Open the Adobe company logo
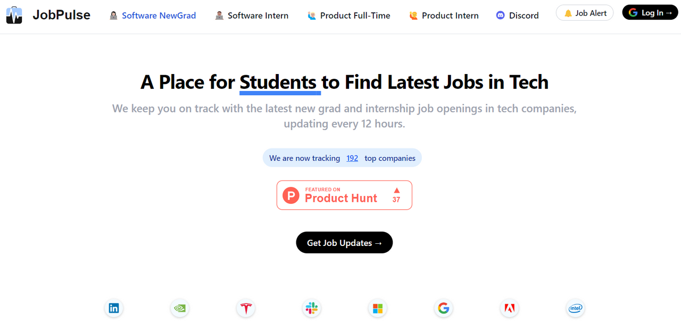The image size is (681, 321). point(510,308)
